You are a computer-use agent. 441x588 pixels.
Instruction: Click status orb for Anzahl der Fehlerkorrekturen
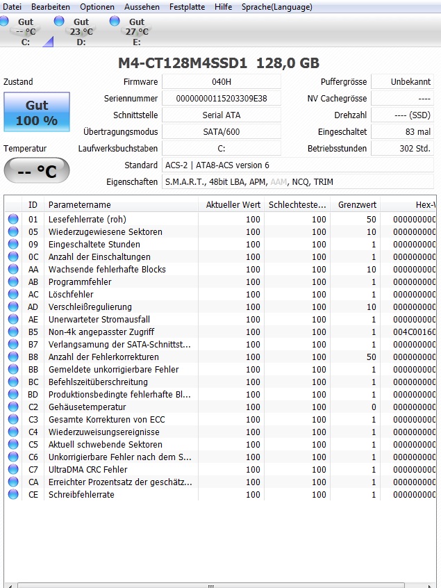tap(13, 357)
